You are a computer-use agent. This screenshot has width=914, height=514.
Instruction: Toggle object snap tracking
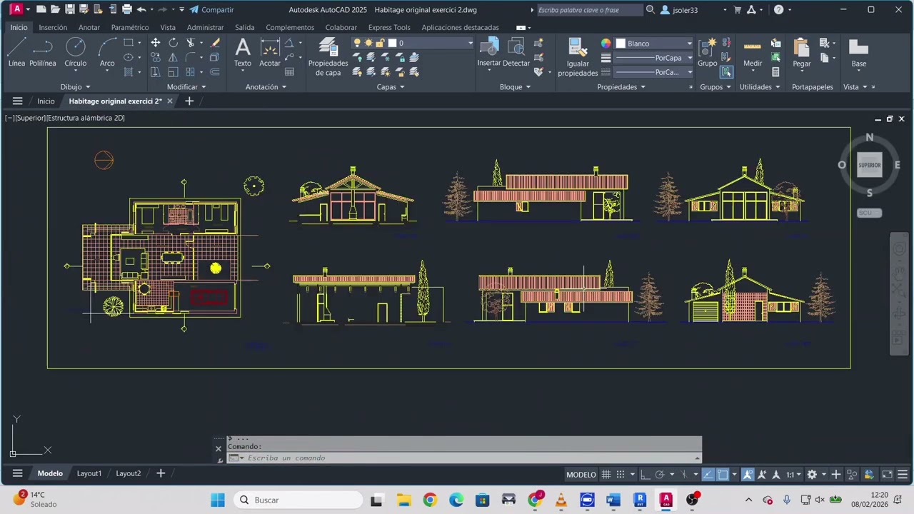708,475
